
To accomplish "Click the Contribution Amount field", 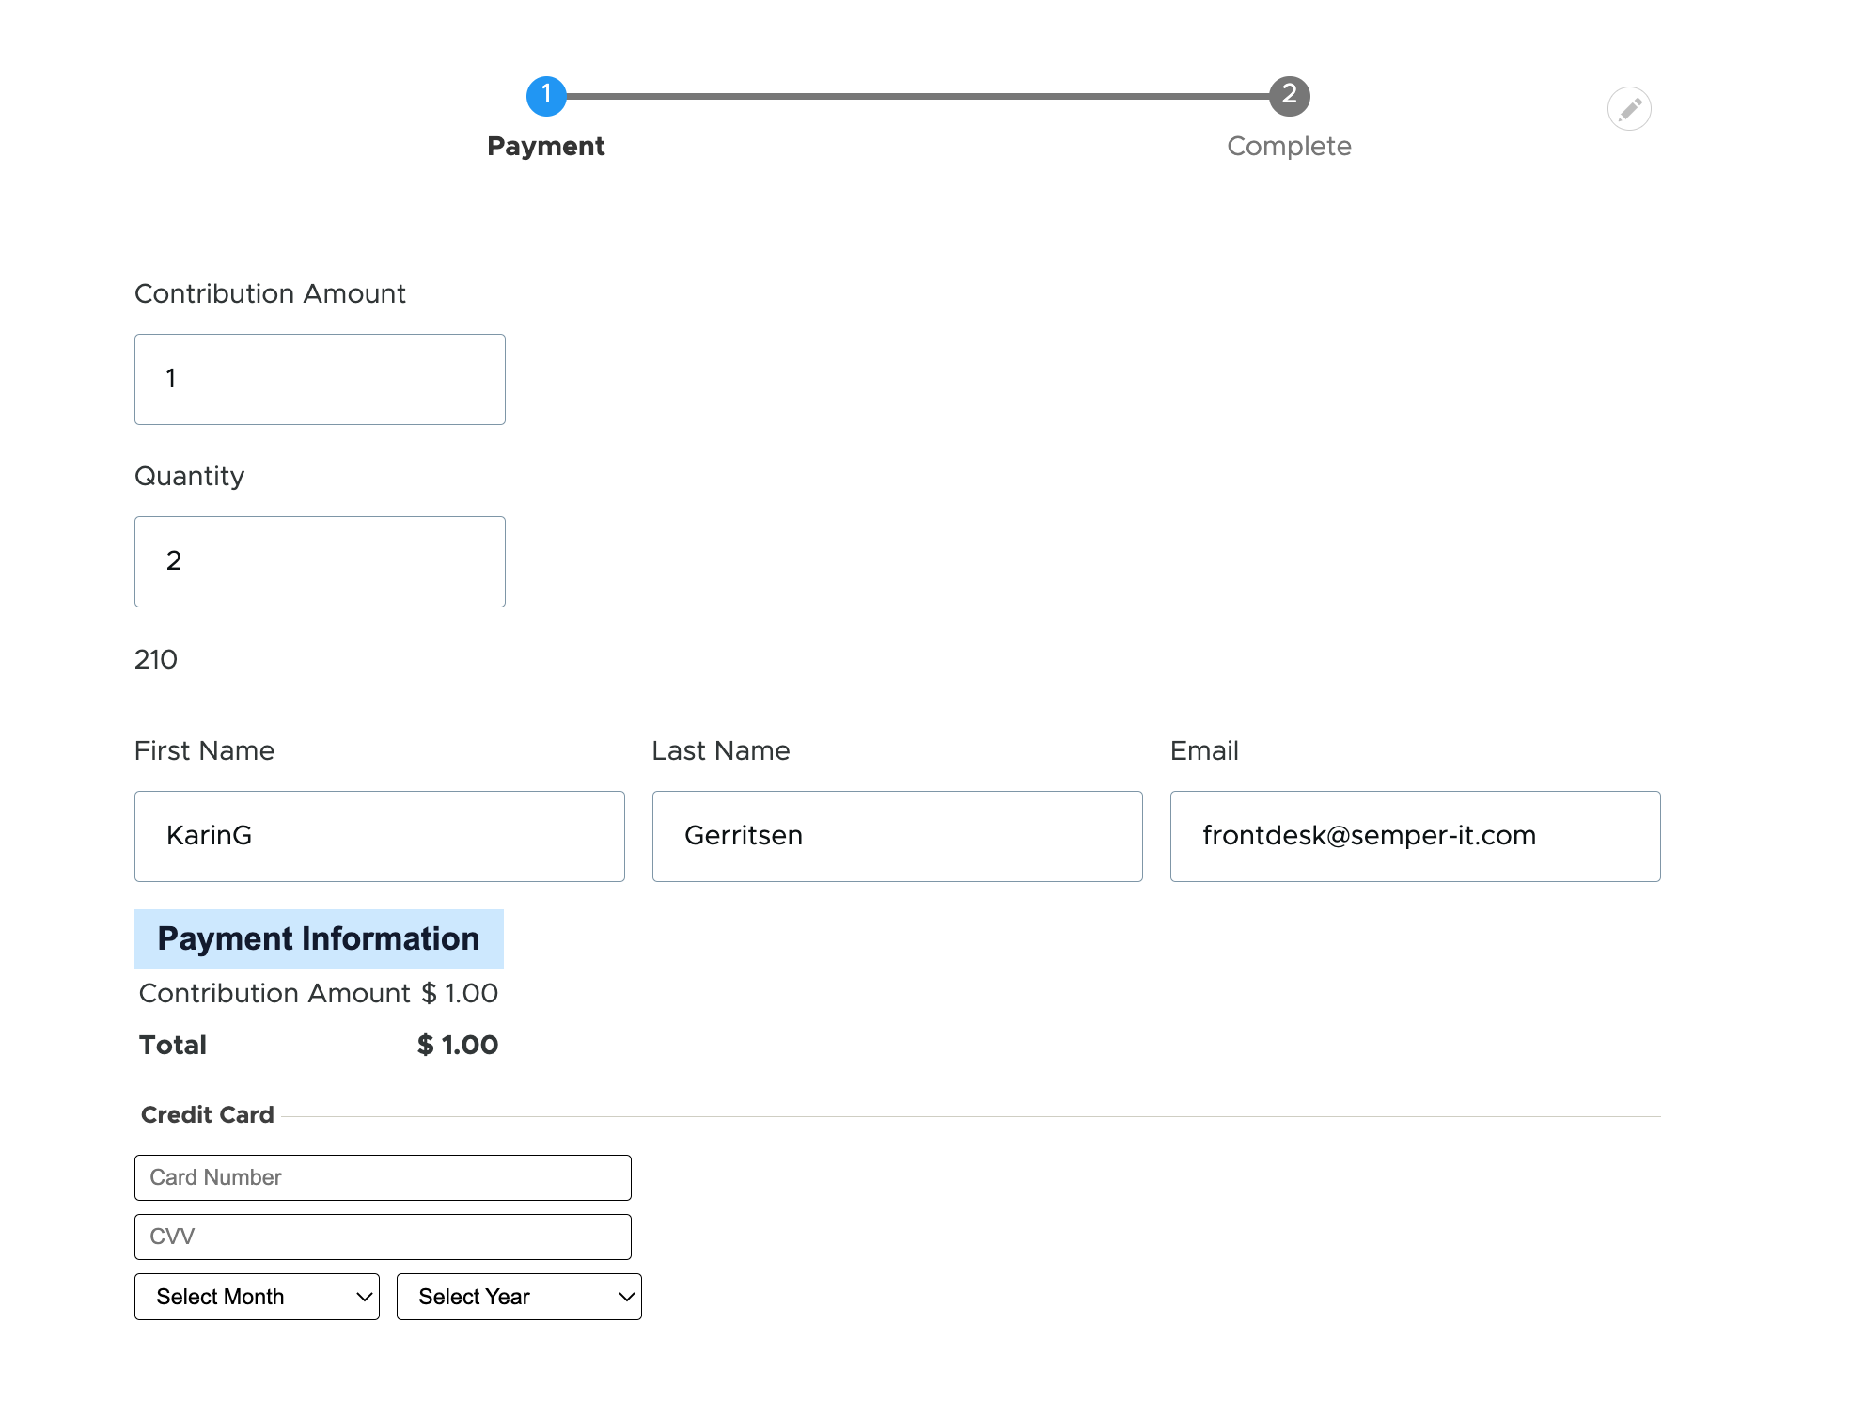I will pyautogui.click(x=320, y=379).
